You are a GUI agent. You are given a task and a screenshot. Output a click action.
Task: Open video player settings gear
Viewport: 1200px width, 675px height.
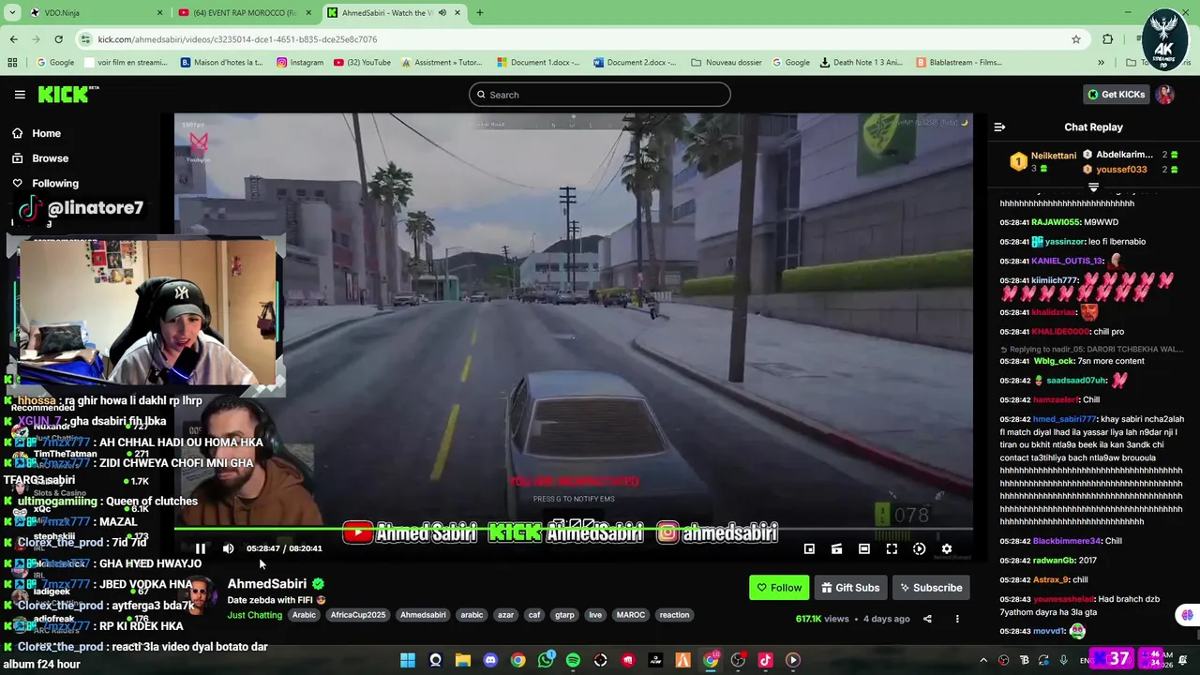(947, 548)
